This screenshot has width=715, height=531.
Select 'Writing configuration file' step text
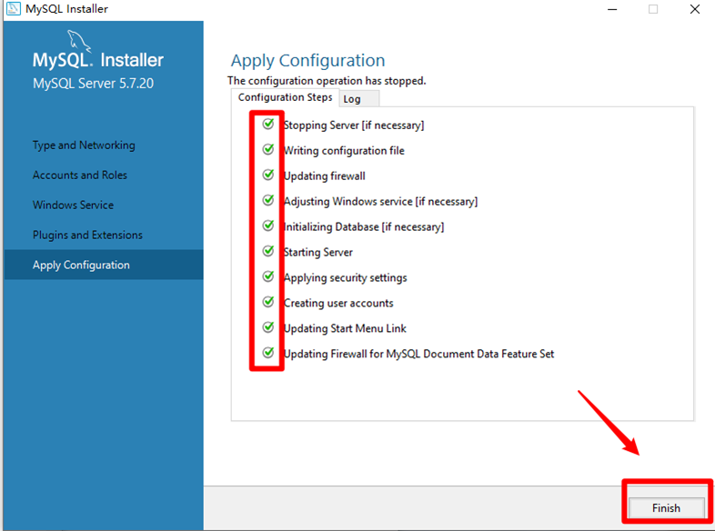tap(344, 151)
